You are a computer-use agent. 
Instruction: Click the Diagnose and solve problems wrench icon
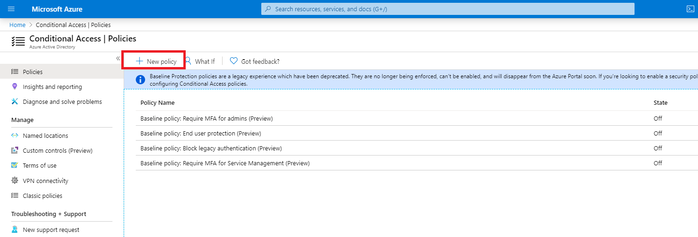[14, 102]
